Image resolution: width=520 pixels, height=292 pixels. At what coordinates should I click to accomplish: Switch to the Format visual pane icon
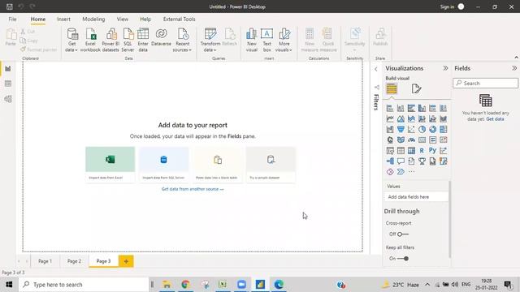tap(416, 88)
